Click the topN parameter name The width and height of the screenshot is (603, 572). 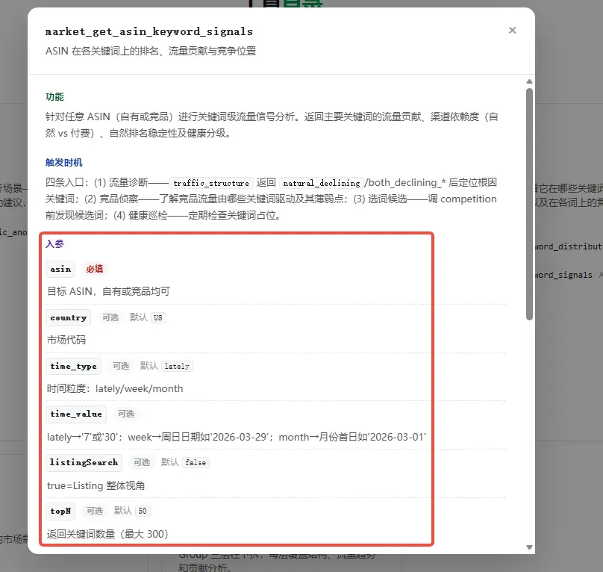tap(60, 511)
